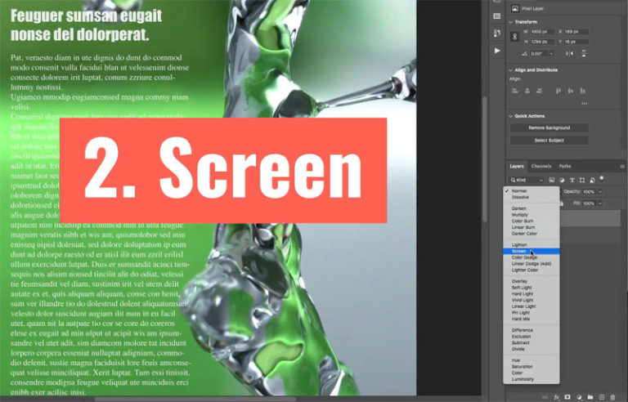Click the Remove Background button
628x402 pixels.
(549, 128)
